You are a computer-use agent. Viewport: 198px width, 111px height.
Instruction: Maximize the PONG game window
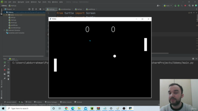click(142, 19)
